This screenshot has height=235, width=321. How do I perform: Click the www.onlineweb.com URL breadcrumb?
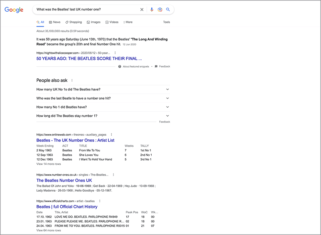71,135
